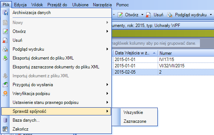Screen dimensions: 214x135
Task: Click the Podgląd wydruku icon in the Plik menu
Action: pos(5,49)
